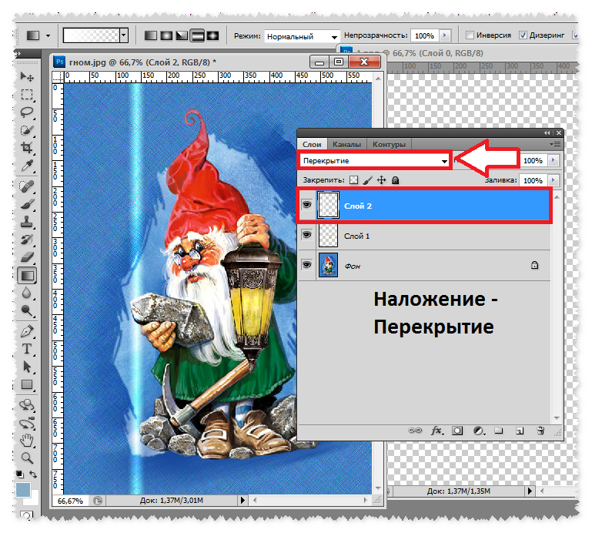Select the Hand tool

[27, 441]
